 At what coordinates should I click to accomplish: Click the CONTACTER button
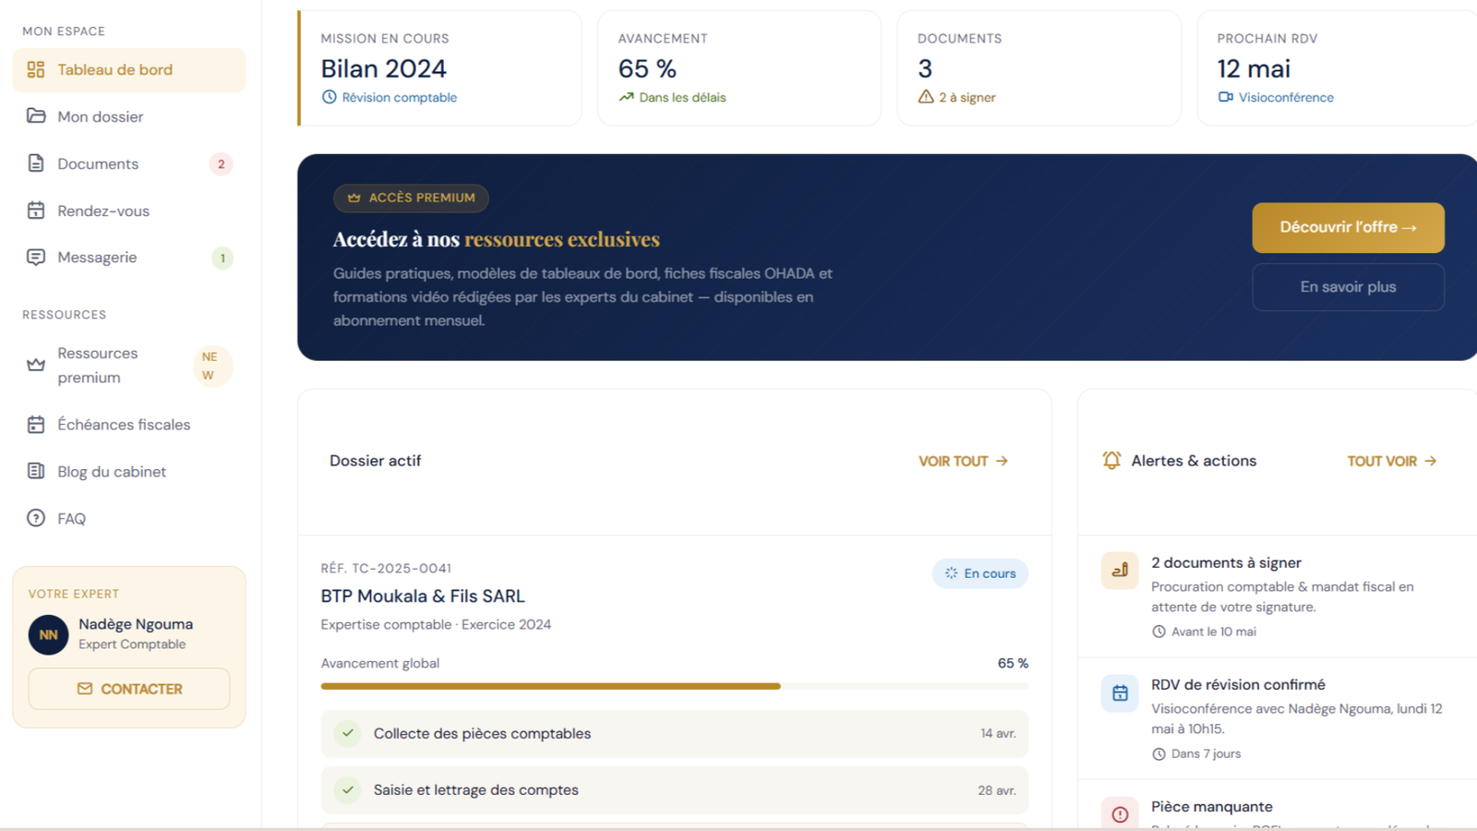129,689
